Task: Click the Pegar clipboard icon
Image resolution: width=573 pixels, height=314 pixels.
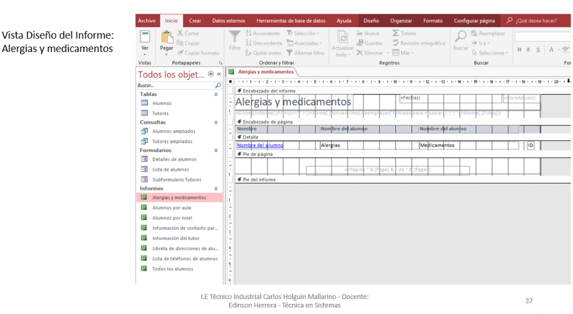Action: click(x=167, y=38)
